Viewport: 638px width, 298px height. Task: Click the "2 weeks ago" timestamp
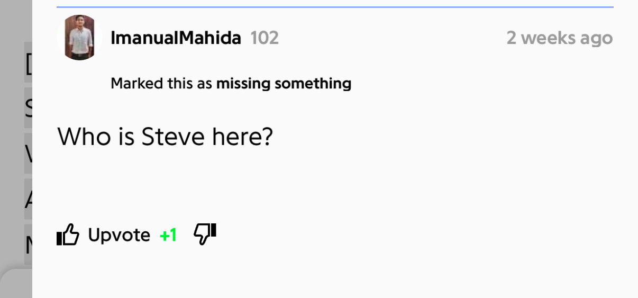pyautogui.click(x=559, y=38)
